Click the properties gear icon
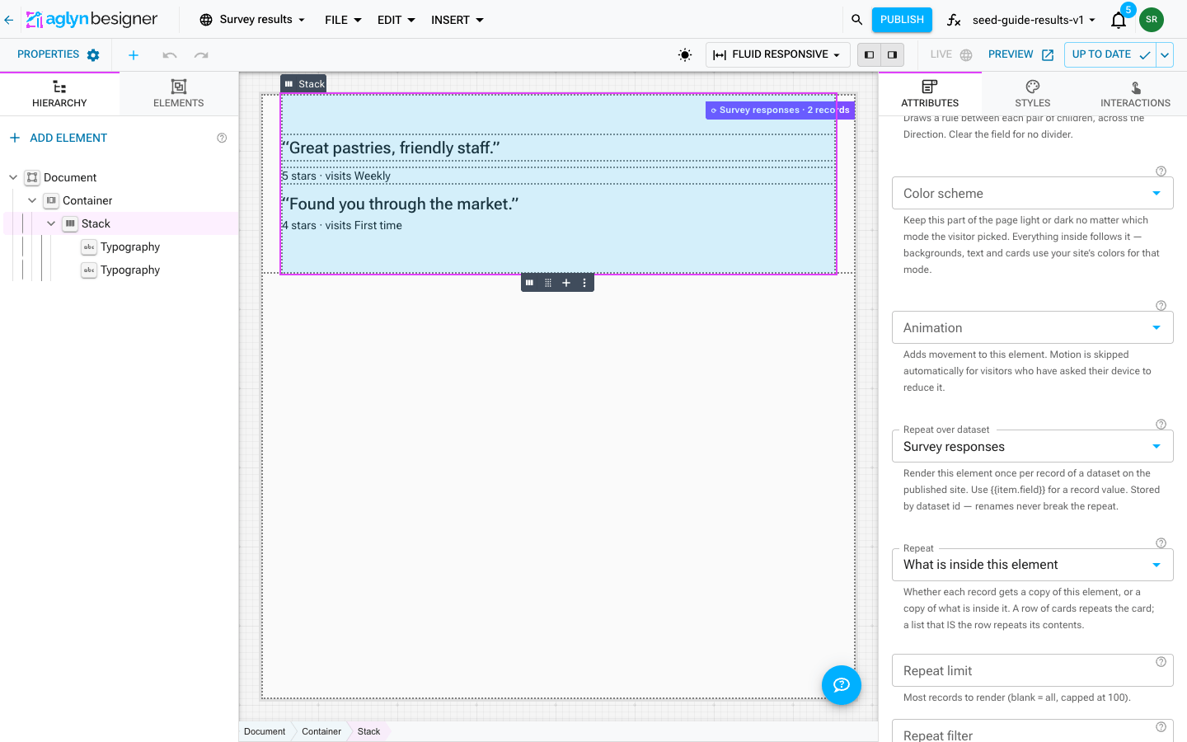The width and height of the screenshot is (1187, 742). [93, 55]
